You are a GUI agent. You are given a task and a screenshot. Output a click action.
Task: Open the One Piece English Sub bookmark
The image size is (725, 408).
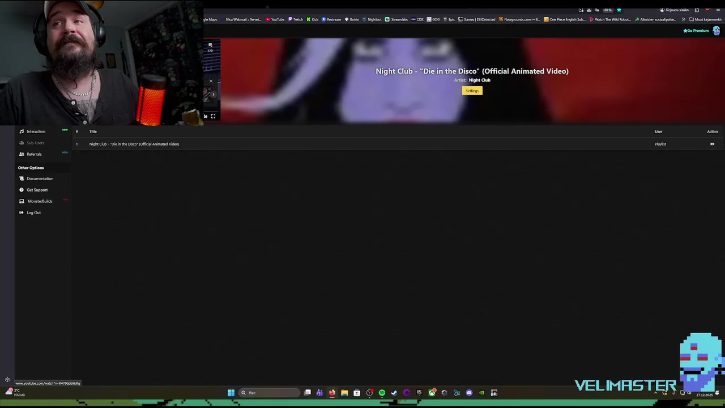pos(564,19)
